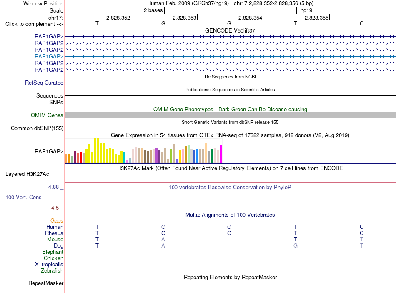Viewport: 396px width, 293px height.
Task: Click the Sequences track label
Action: click(x=50, y=95)
